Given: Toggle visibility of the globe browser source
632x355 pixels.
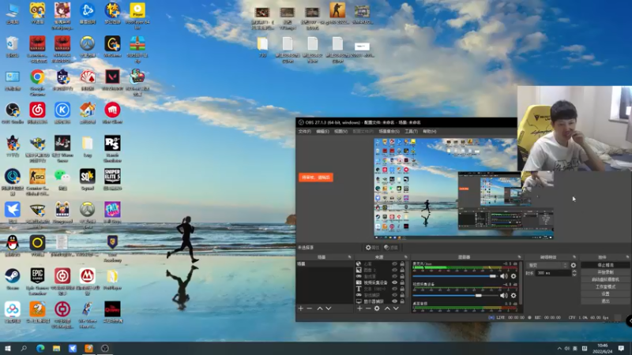Looking at the screenshot, I should coord(394,264).
